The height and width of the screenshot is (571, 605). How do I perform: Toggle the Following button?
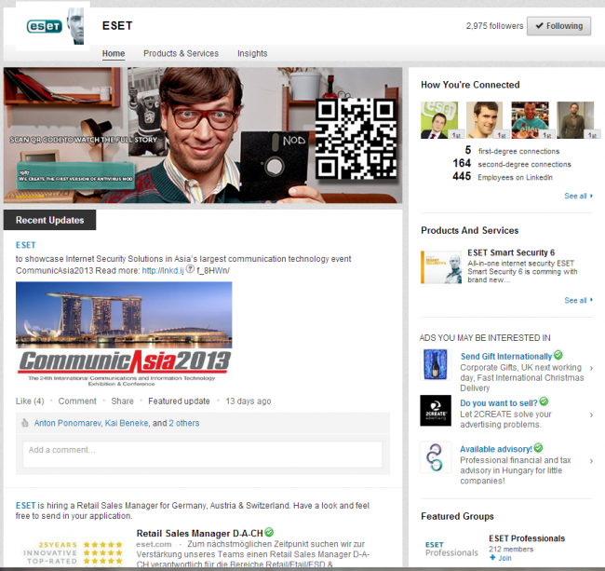coord(558,26)
